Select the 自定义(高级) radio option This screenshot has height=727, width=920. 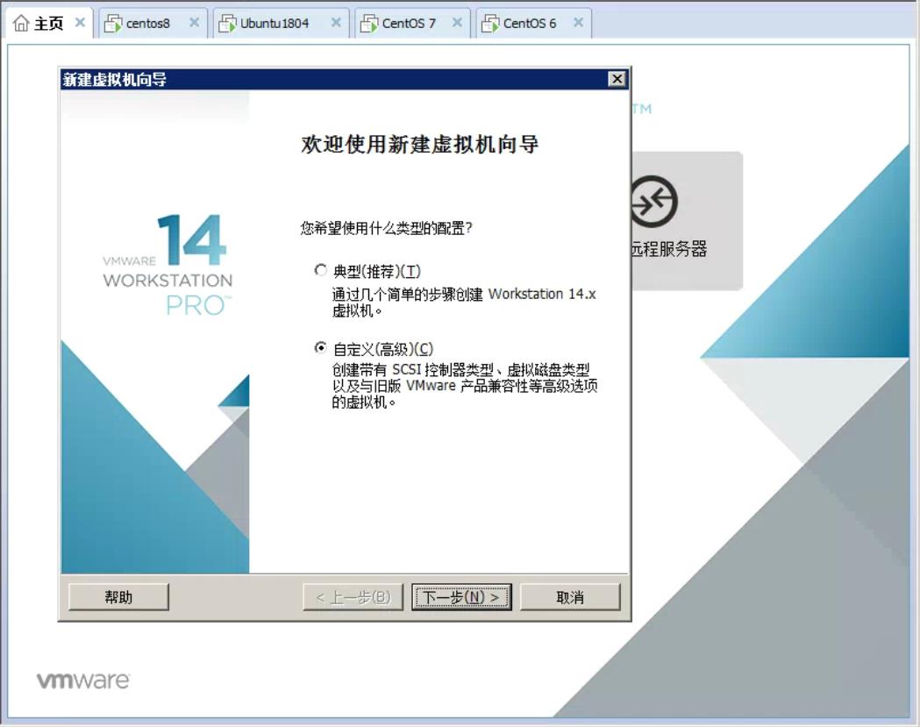320,348
